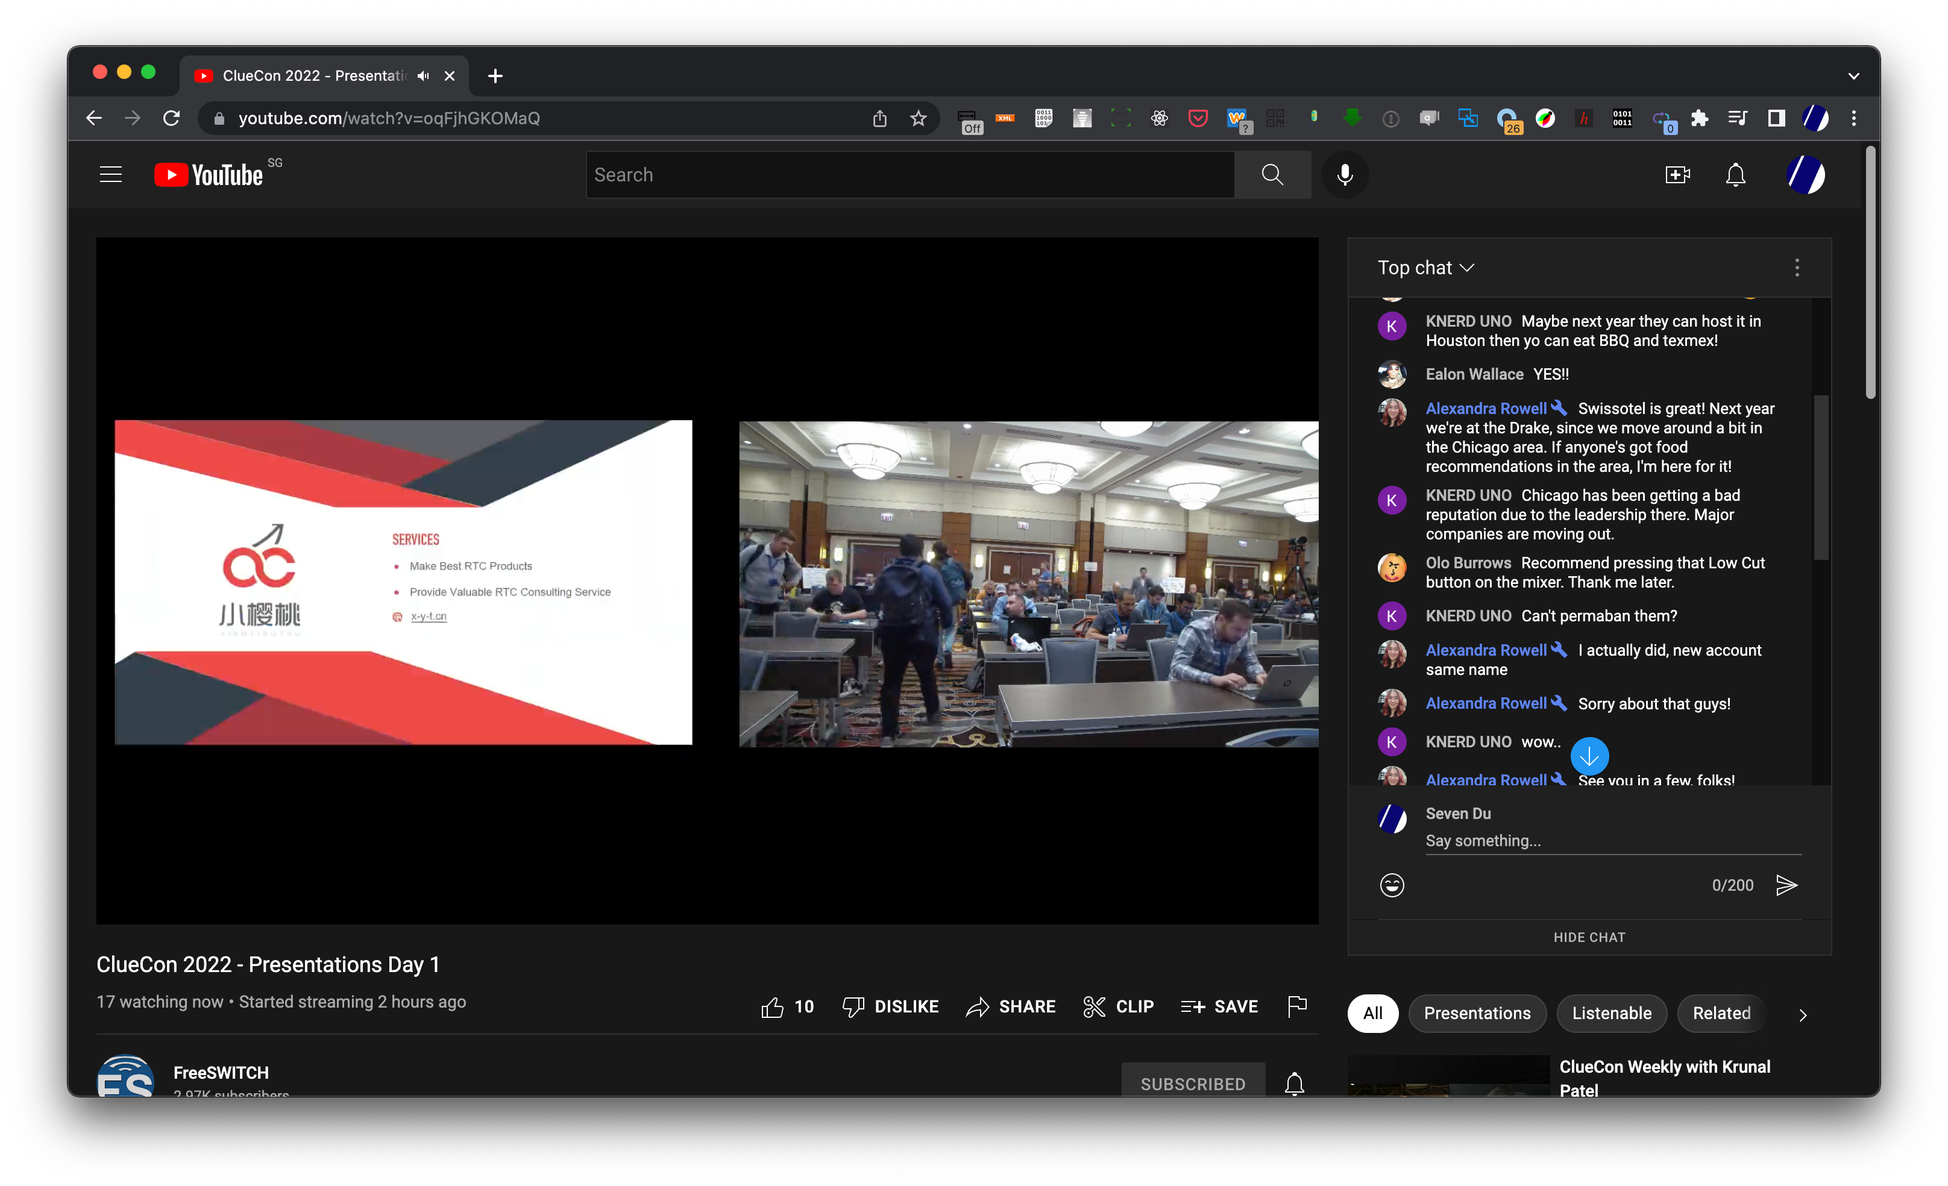Image resolution: width=1948 pixels, height=1186 pixels.
Task: Open YouTube account avatar menu
Action: click(1806, 175)
